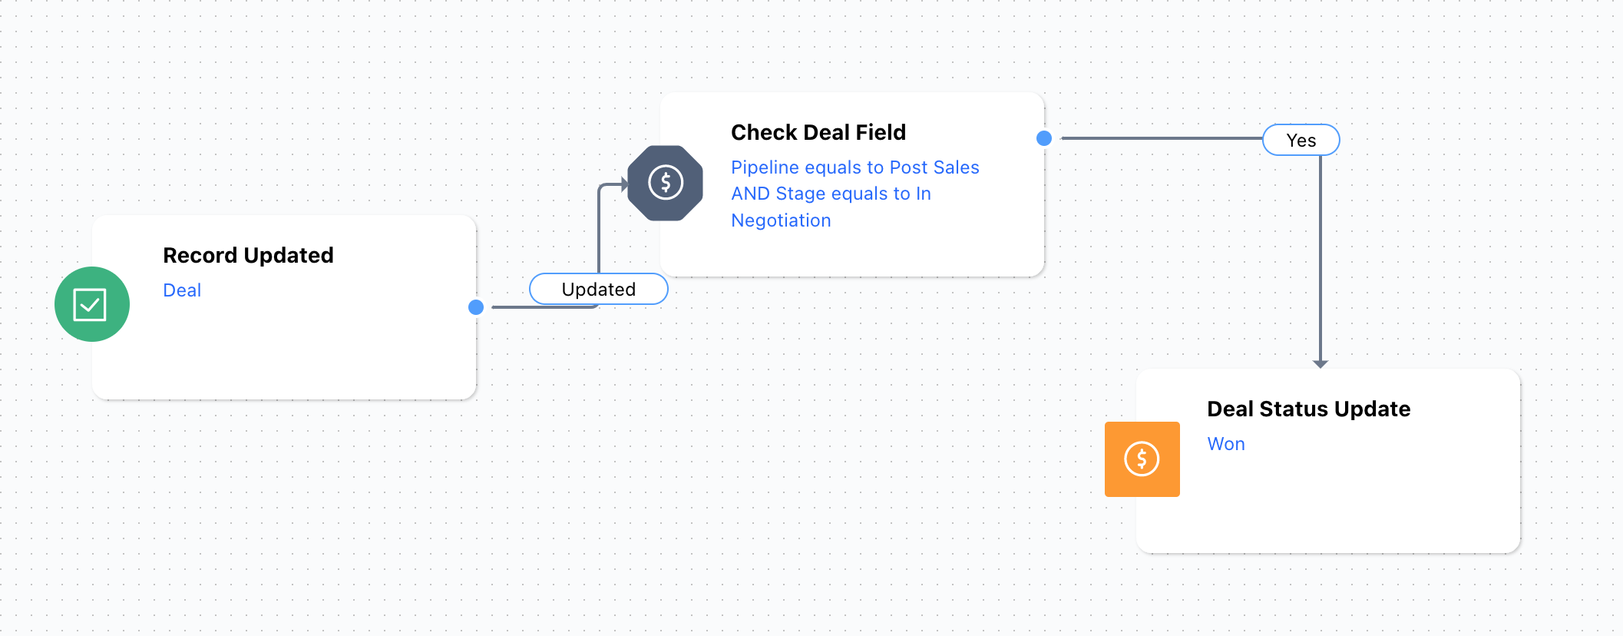Select the Updated connector label

coord(599,289)
